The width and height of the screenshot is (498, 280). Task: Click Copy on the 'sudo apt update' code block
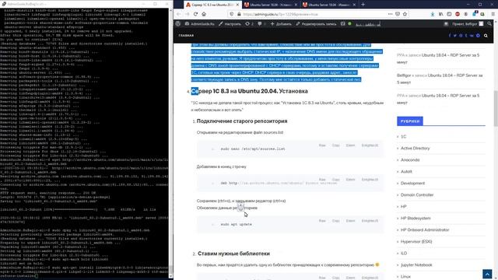click(335, 221)
